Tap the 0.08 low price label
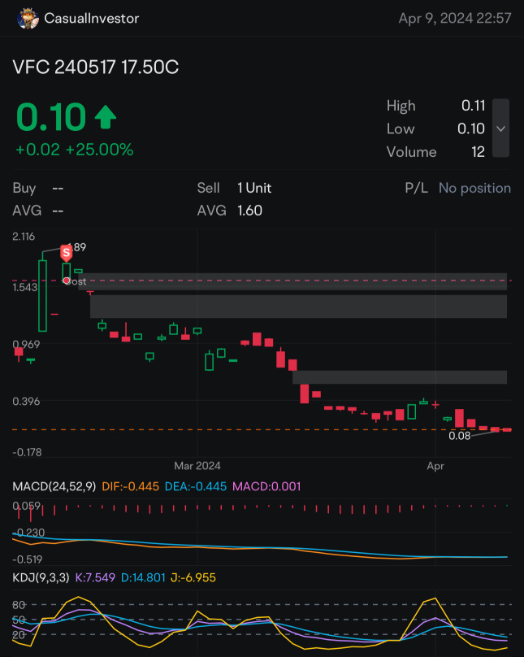 460,436
